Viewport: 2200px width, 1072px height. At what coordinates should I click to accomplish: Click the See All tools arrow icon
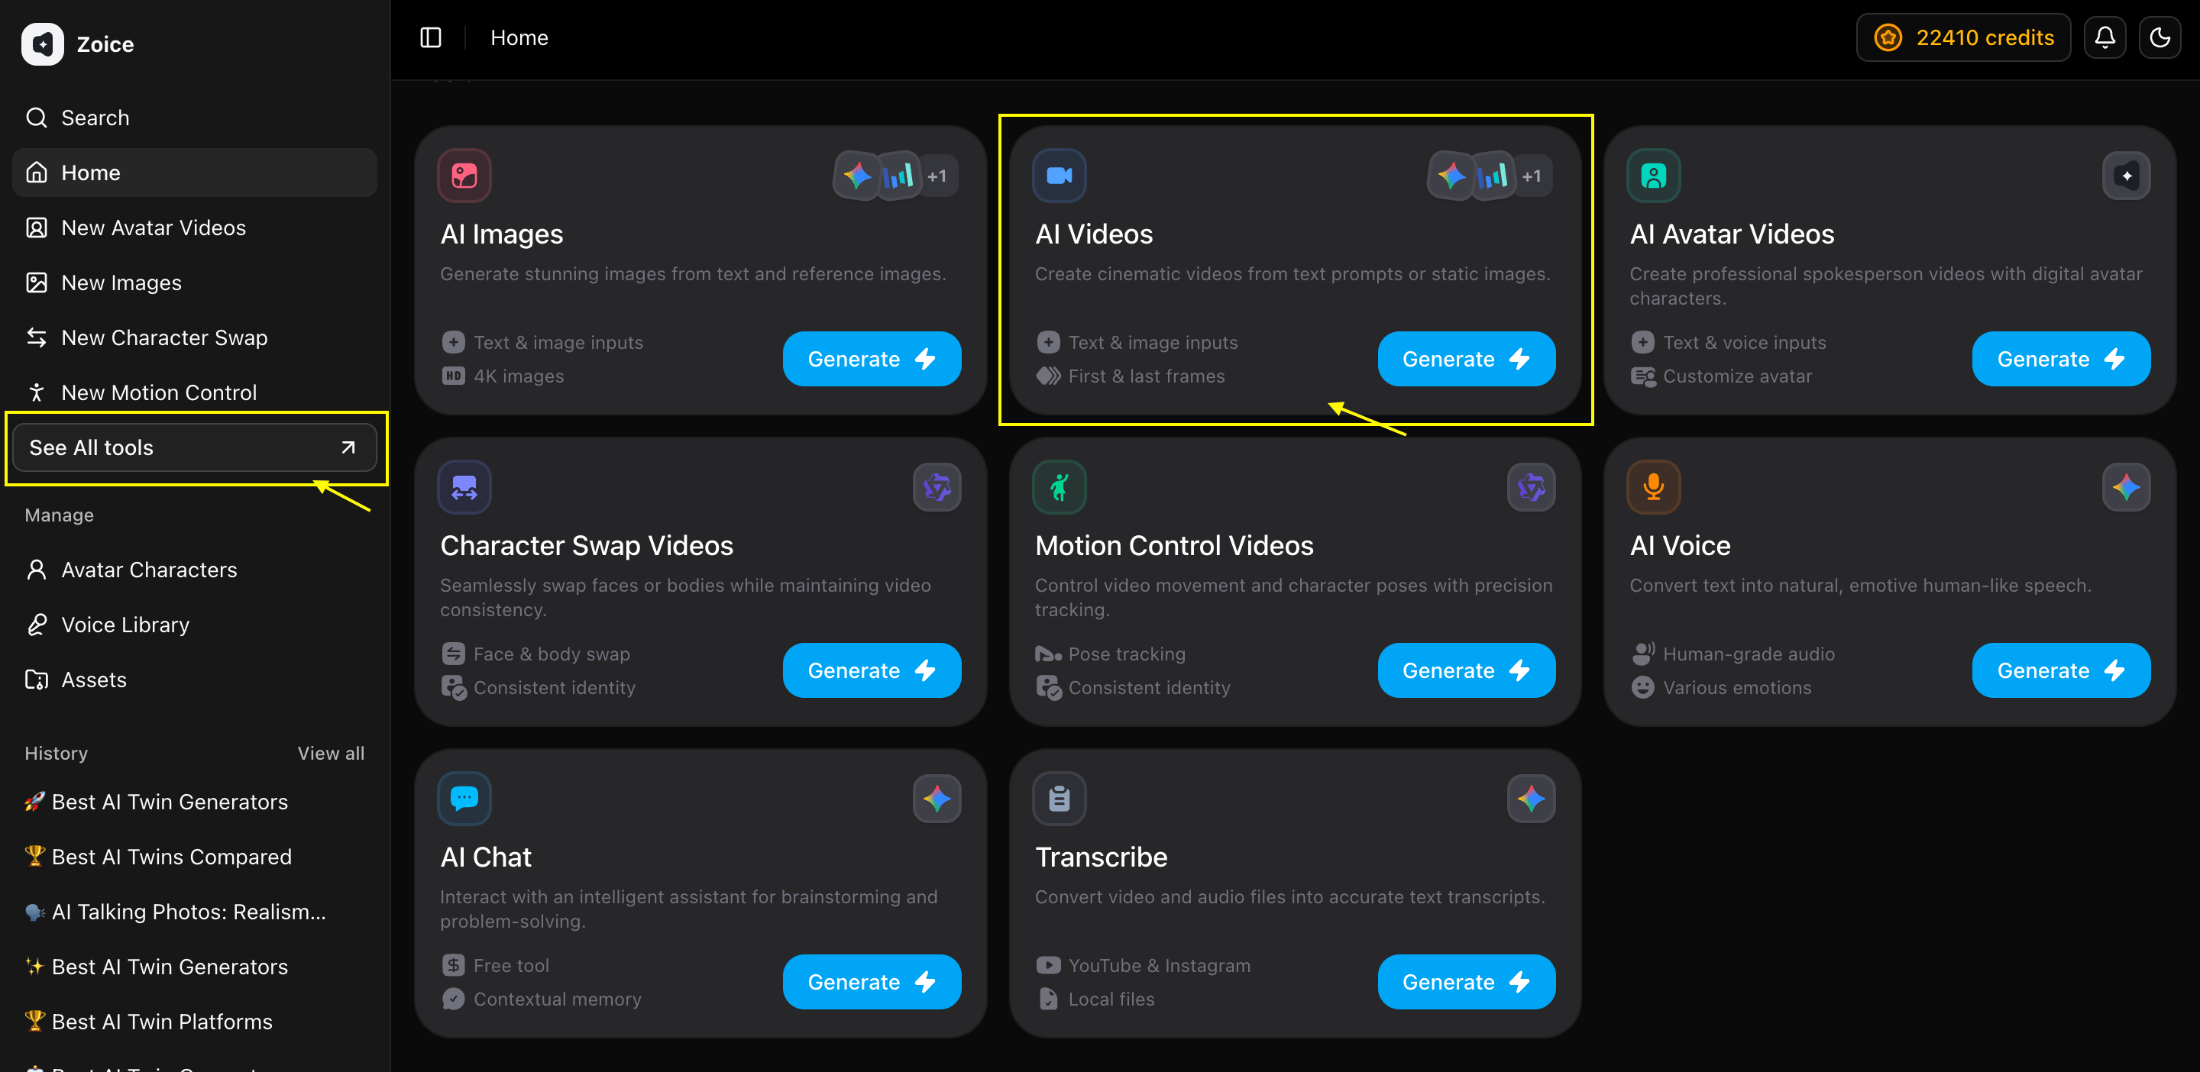(x=348, y=447)
